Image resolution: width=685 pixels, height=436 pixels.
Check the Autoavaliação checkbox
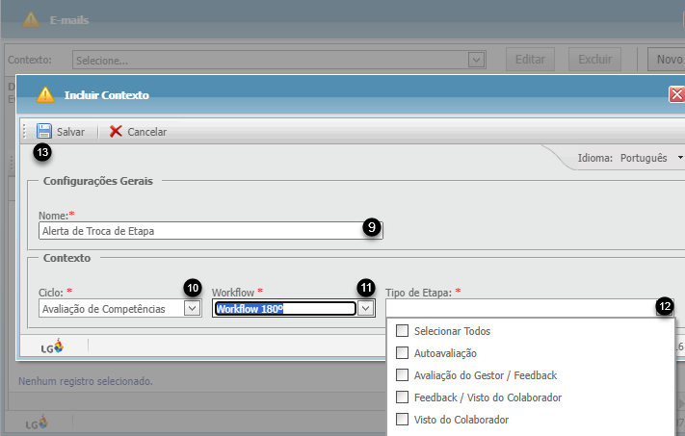402,352
